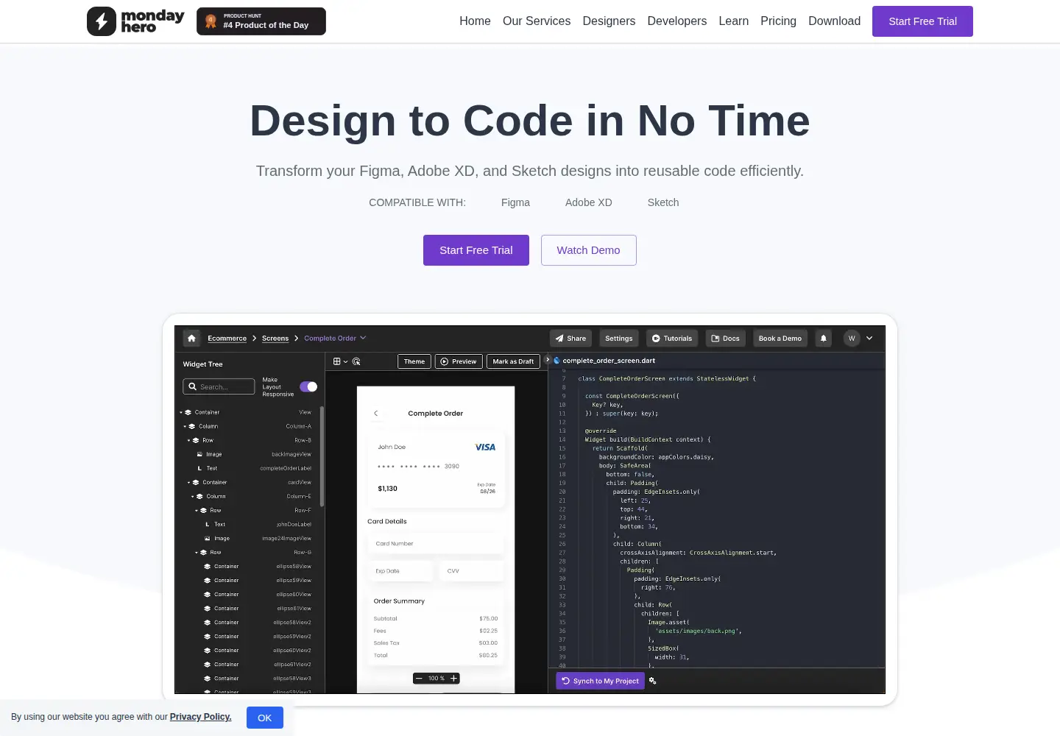Click the Widget Tree scrollbar
Viewport: 1060px width, 736px height.
point(322,456)
